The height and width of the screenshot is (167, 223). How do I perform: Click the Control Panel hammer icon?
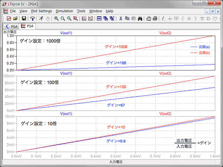click(x=33, y=18)
